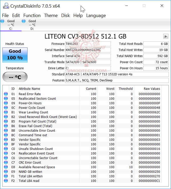Click status orb for Total LBA written

point(6,176)
